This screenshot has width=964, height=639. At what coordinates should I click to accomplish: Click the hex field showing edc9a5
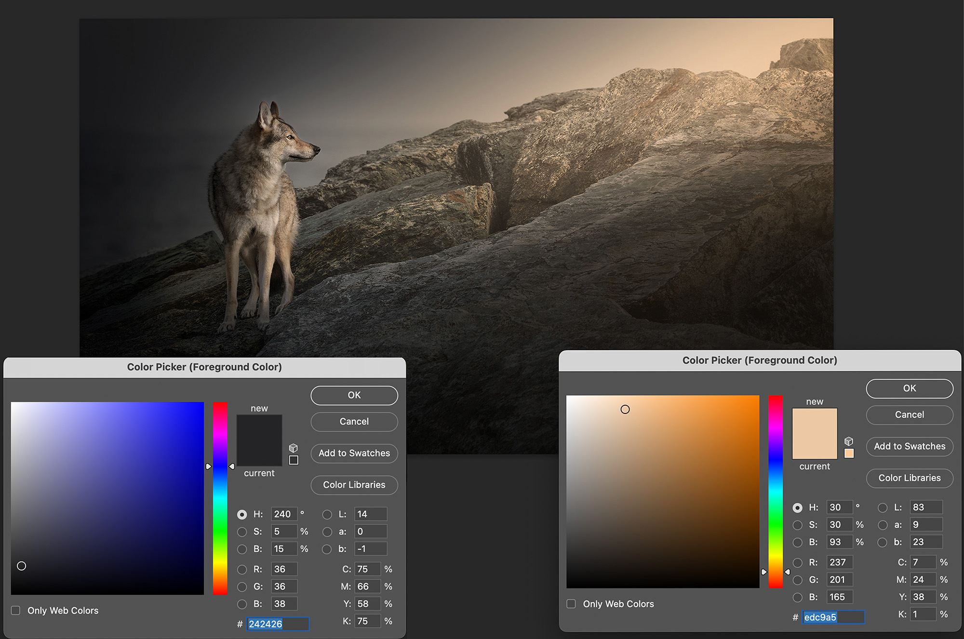pos(833,617)
